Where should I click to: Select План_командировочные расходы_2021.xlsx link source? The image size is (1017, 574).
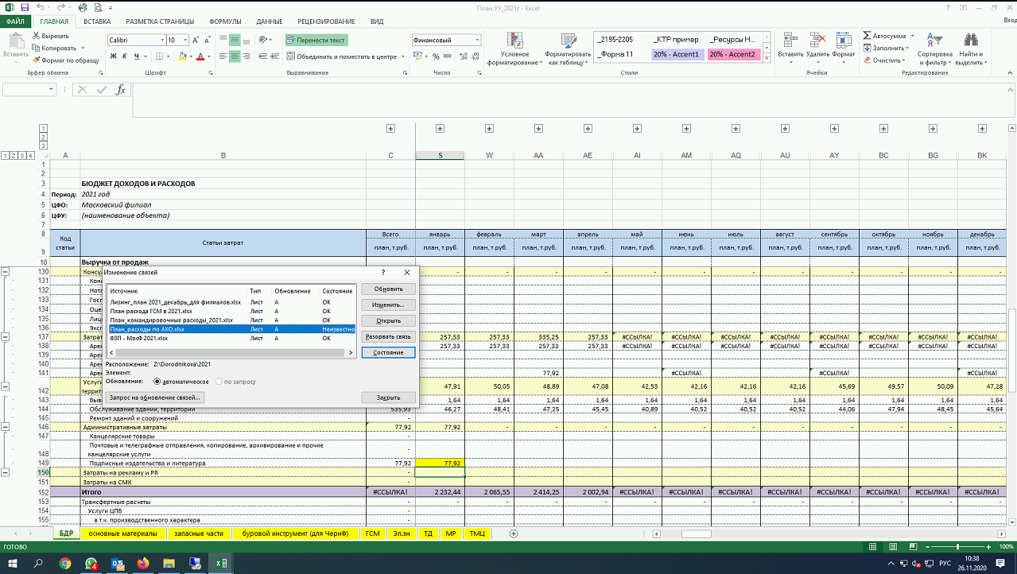click(x=171, y=320)
